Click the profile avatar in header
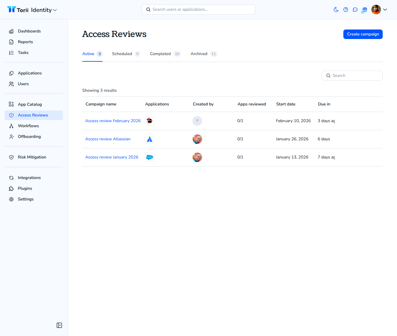397x336 pixels. (376, 10)
